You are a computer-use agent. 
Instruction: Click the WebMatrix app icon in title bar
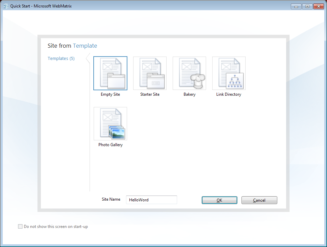[x=6, y=6]
